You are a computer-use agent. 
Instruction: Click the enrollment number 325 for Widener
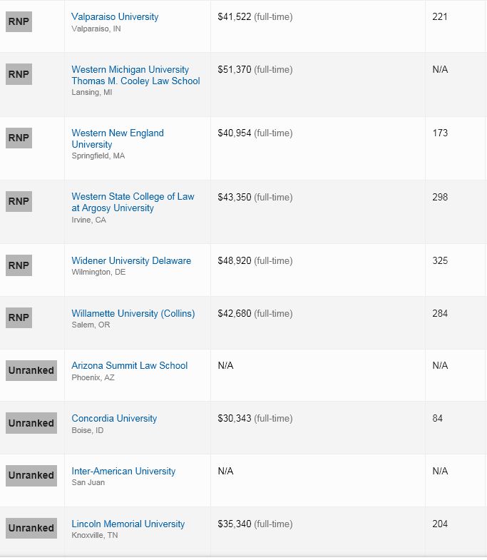pyautogui.click(x=440, y=260)
